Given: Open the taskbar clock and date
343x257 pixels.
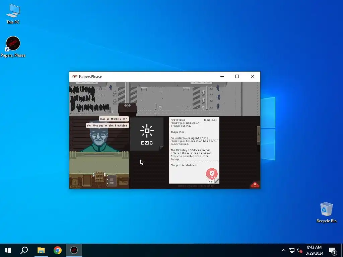Looking at the screenshot, I should point(314,250).
